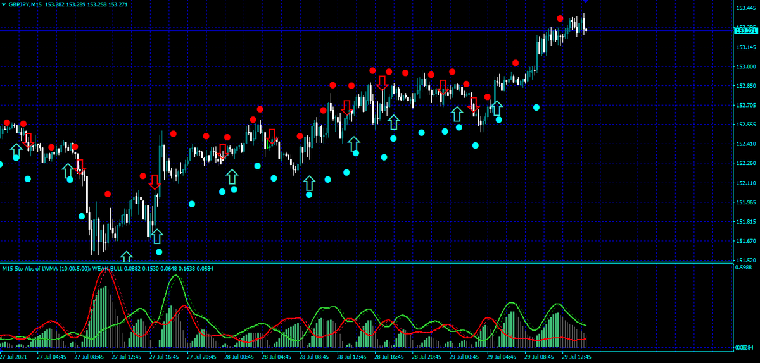Click the 27 Jul 12:45 time label
The width and height of the screenshot is (760, 363).
[x=127, y=357]
